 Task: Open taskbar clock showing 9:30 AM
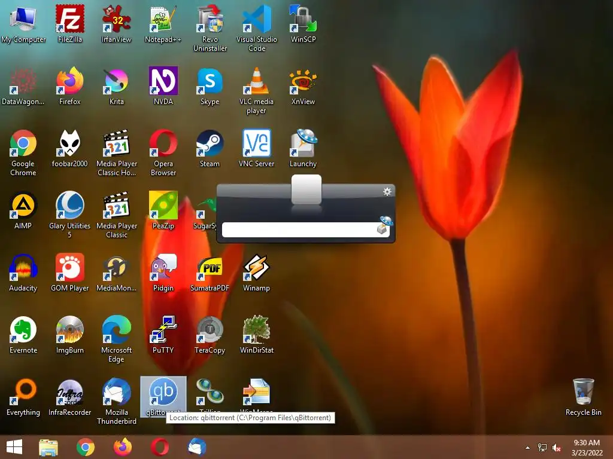[x=587, y=448]
